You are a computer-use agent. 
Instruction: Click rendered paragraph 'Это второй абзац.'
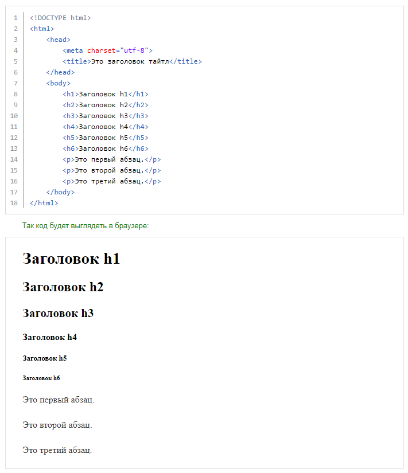tap(57, 425)
